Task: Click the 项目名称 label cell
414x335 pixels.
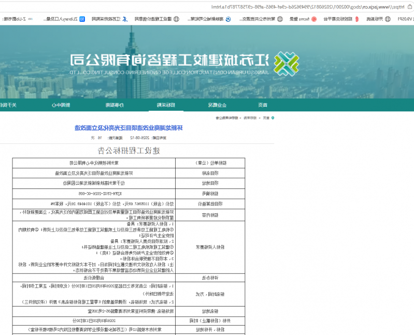Action: click(x=210, y=173)
